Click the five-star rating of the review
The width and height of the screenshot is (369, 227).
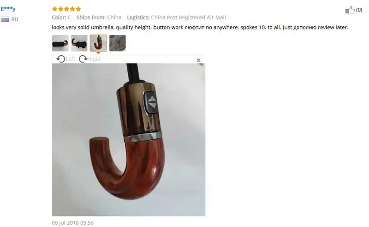[x=66, y=9]
